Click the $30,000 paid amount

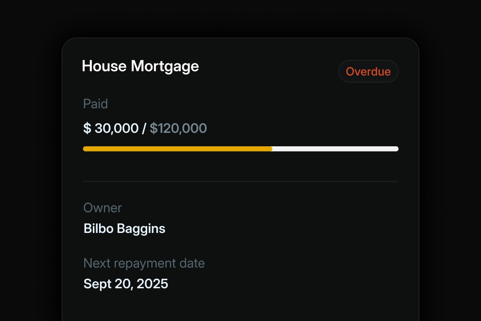tap(111, 128)
